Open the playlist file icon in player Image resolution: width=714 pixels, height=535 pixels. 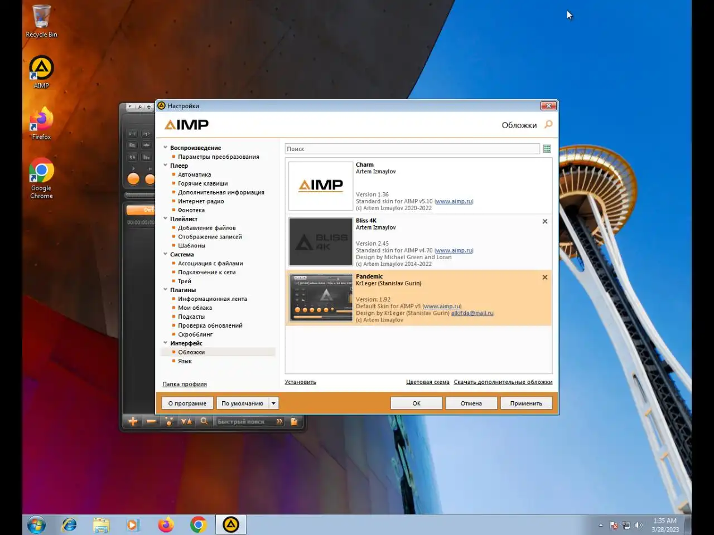(x=294, y=421)
